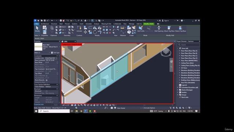Click the Edit Profile tool
Viewport: 234px width, 132px height.
click(141, 29)
